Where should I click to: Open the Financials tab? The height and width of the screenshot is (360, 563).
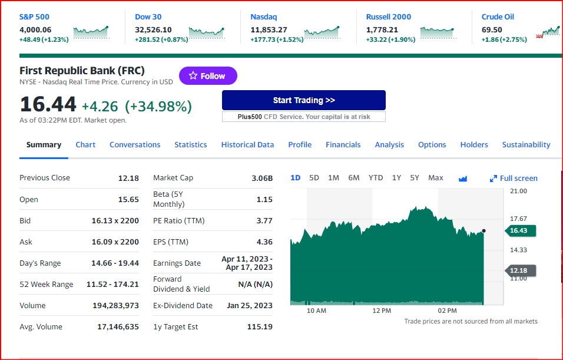343,144
